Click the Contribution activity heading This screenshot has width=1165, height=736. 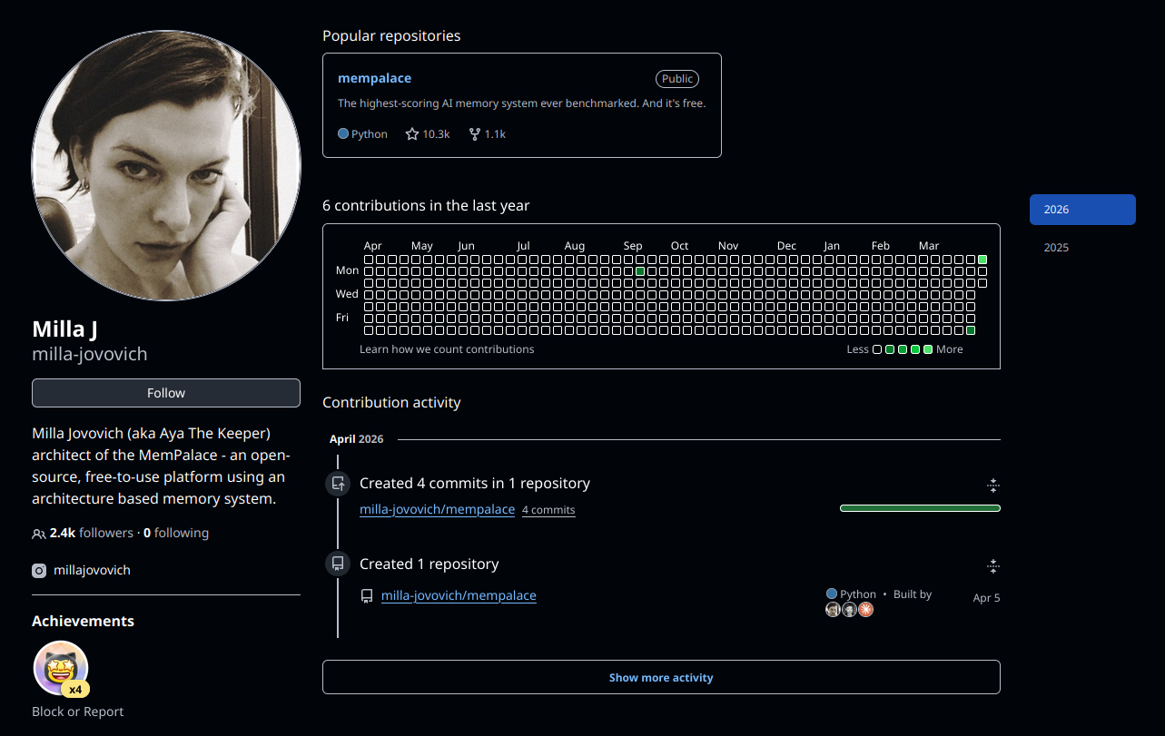point(391,403)
